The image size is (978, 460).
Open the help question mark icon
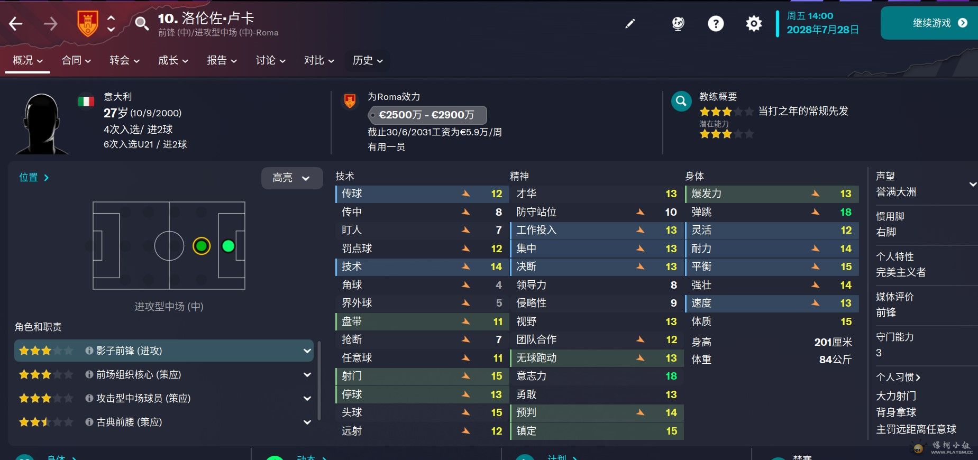pyautogui.click(x=716, y=24)
